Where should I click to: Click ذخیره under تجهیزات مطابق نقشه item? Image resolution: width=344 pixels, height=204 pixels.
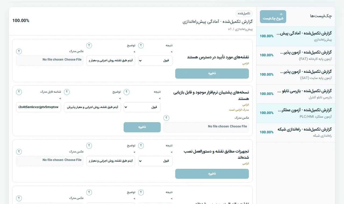tap(212, 174)
